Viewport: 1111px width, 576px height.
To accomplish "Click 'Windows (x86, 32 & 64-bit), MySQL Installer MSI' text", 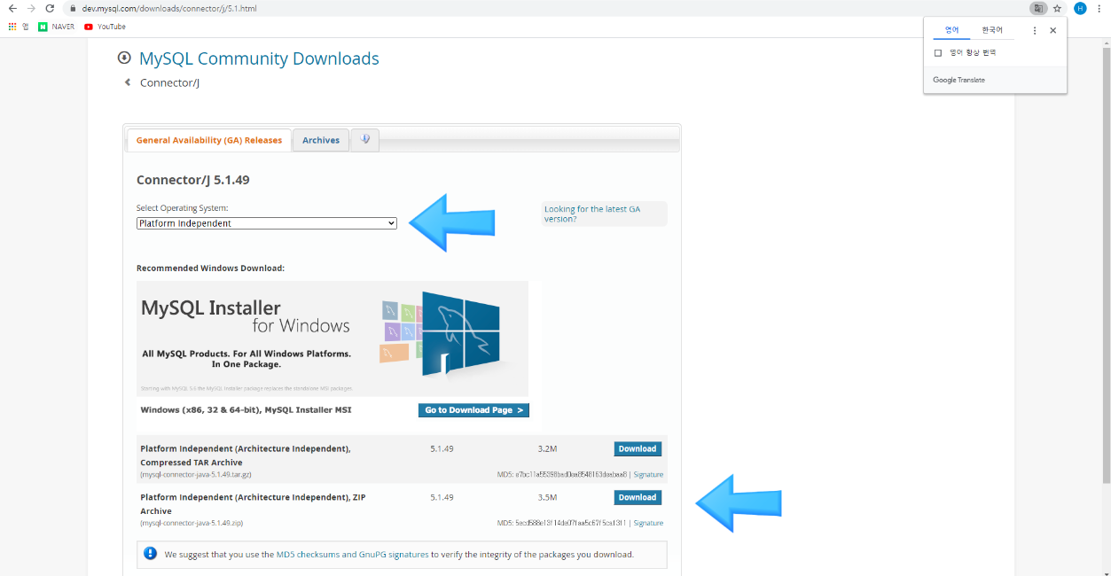I will [246, 410].
